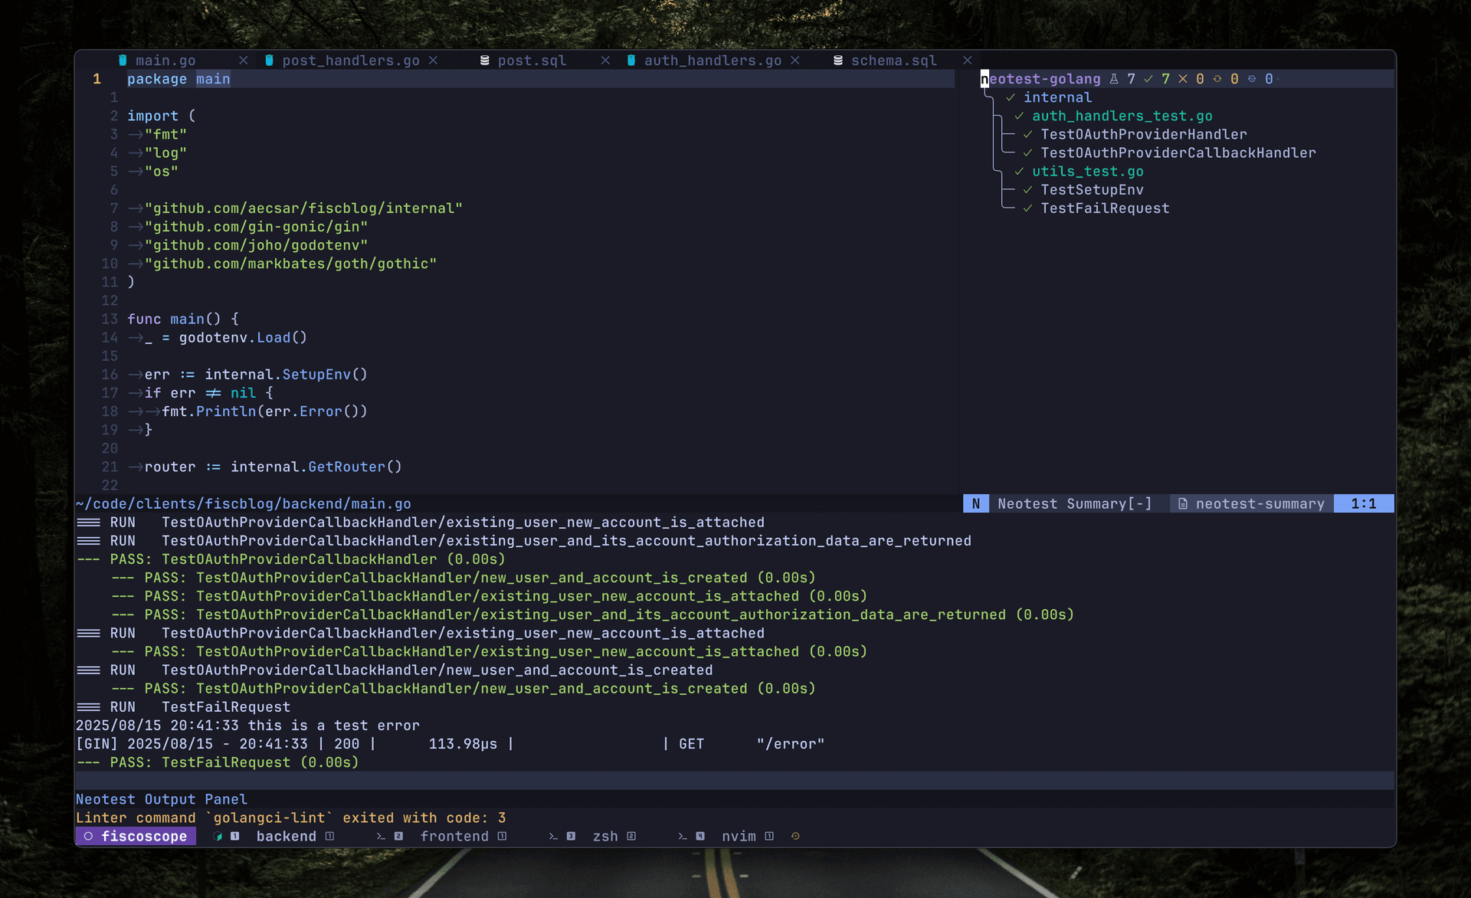Switch to tmux window 1 backend
Image resolution: width=1471 pixels, height=898 pixels.
286,836
